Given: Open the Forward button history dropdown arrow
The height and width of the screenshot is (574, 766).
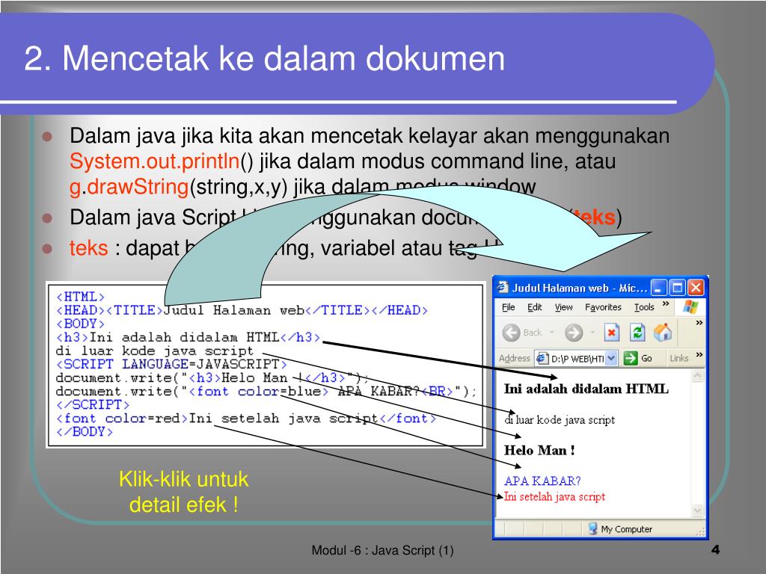Looking at the screenshot, I should [x=592, y=333].
